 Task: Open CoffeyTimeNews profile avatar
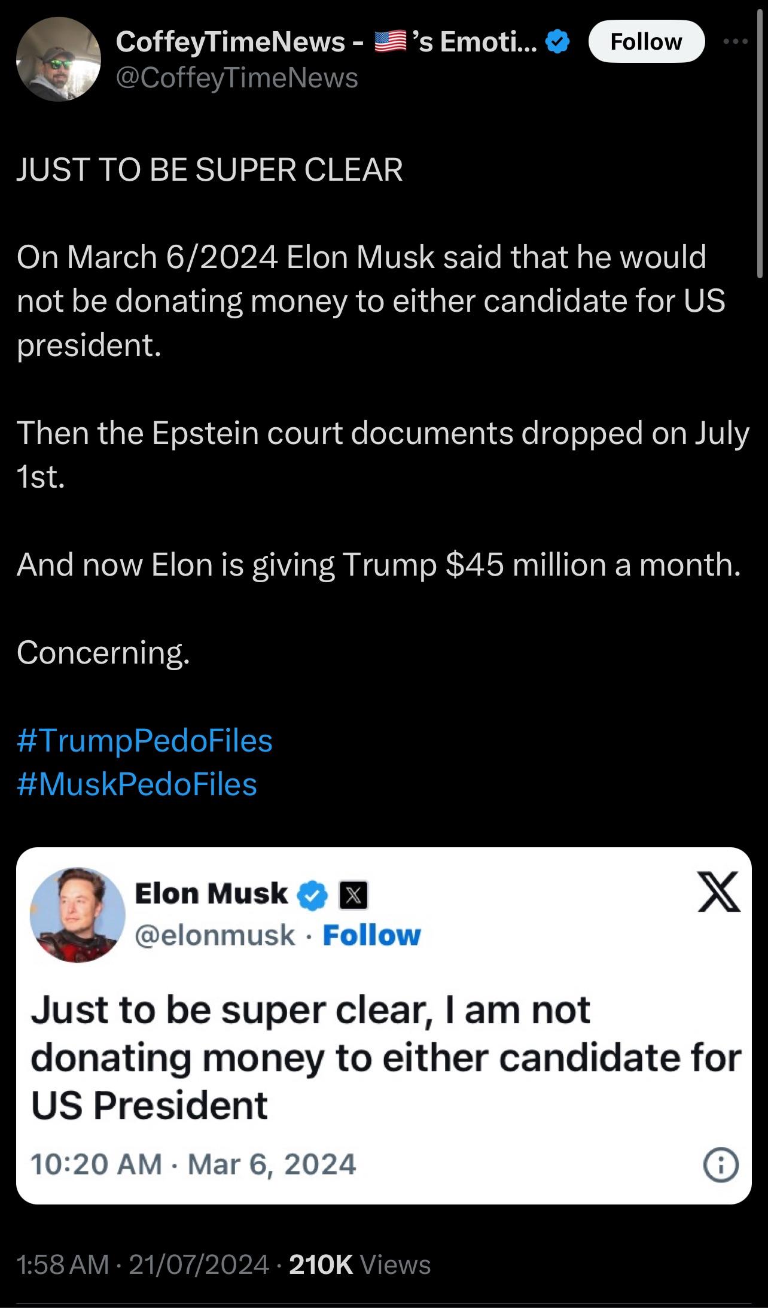click(x=58, y=59)
